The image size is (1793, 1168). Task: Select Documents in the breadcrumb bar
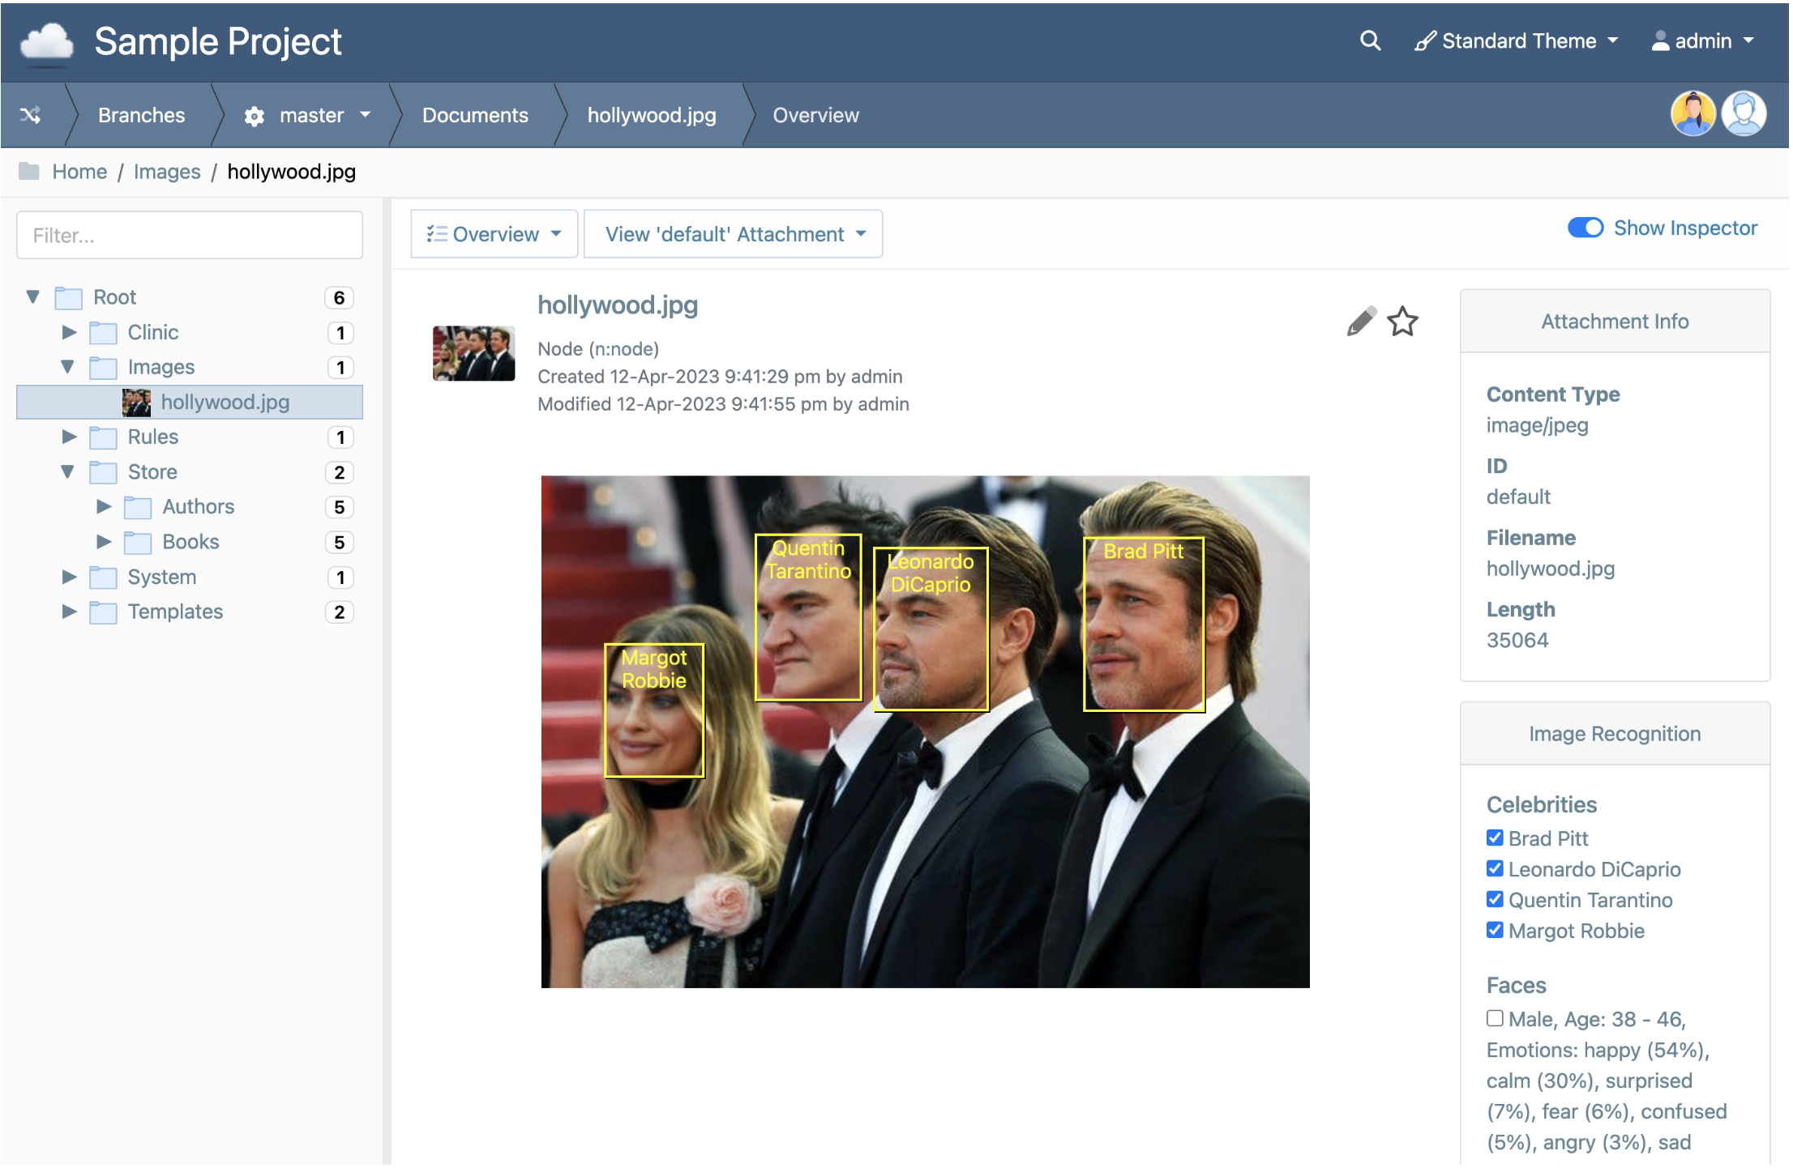click(474, 115)
